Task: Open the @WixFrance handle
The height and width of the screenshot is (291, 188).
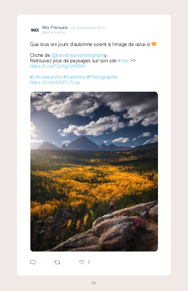Action: [54, 33]
